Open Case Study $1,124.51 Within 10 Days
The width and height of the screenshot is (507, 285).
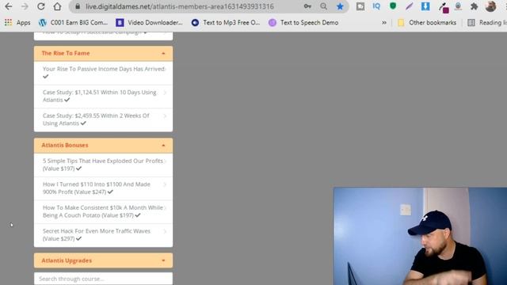click(103, 97)
